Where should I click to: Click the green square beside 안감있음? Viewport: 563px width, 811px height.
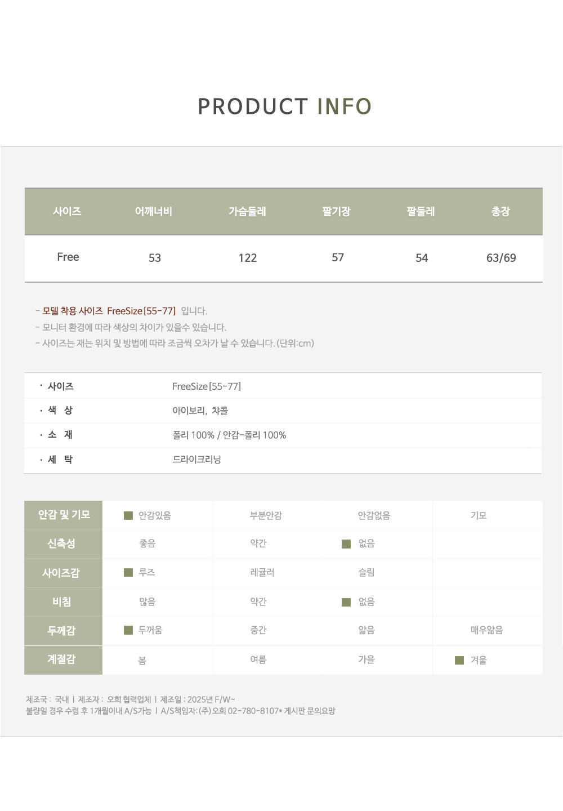[128, 515]
